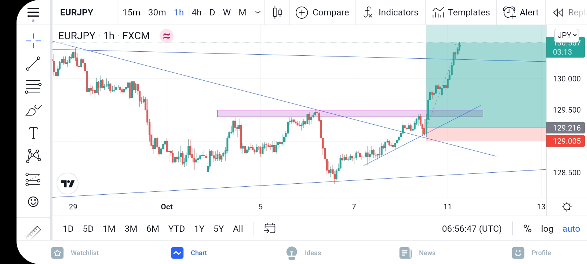Toggle log scale mode
The image size is (587, 264).
547,229
